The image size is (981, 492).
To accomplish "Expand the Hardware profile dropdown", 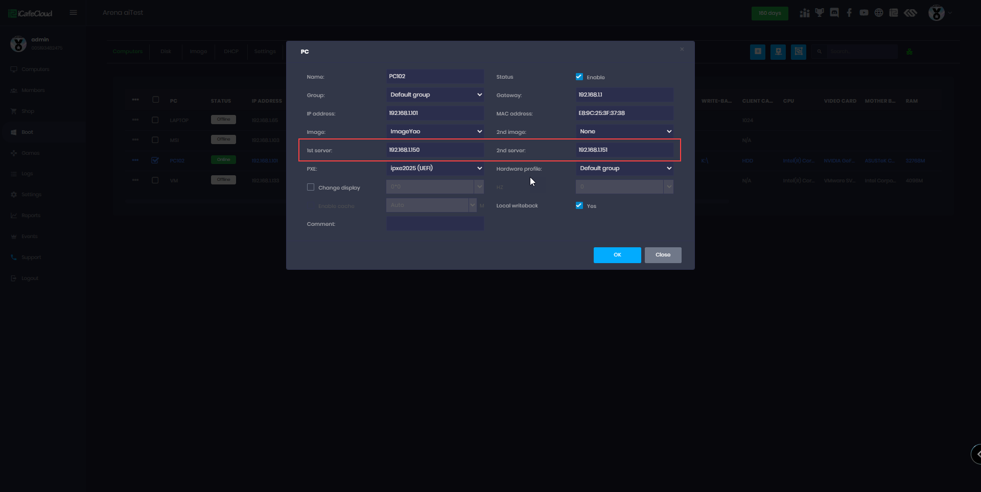I will pyautogui.click(x=624, y=168).
